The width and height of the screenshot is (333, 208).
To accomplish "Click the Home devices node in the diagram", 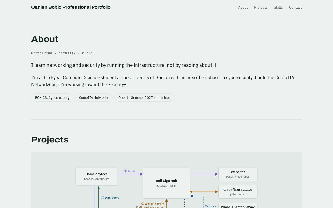I will (x=97, y=177).
